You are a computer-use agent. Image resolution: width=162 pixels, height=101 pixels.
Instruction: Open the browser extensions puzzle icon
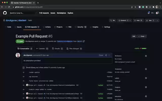pyautogui.click(x=153, y=7)
